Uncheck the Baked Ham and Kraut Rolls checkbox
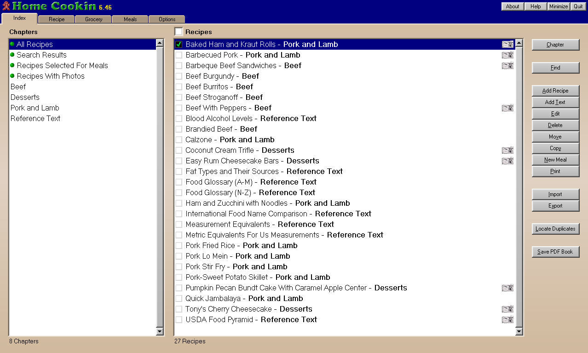The height and width of the screenshot is (353, 588). click(179, 45)
